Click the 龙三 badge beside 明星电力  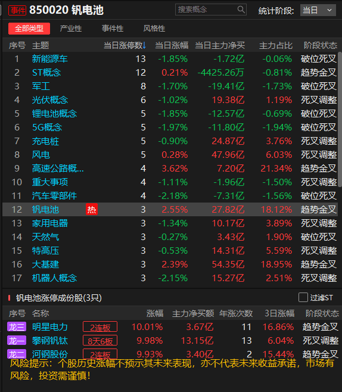point(17,326)
